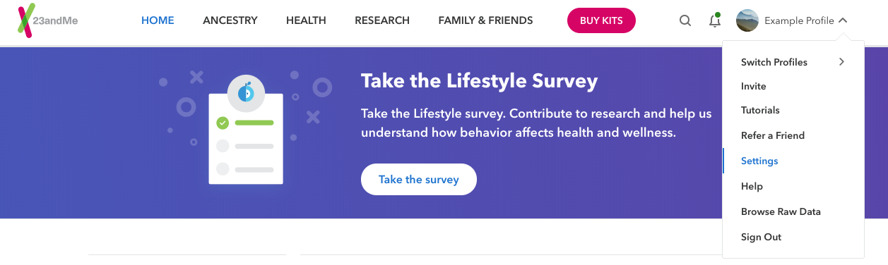Expand the Switch Profiles submenu arrow
Viewport: 888px width, 265px height.
click(841, 62)
